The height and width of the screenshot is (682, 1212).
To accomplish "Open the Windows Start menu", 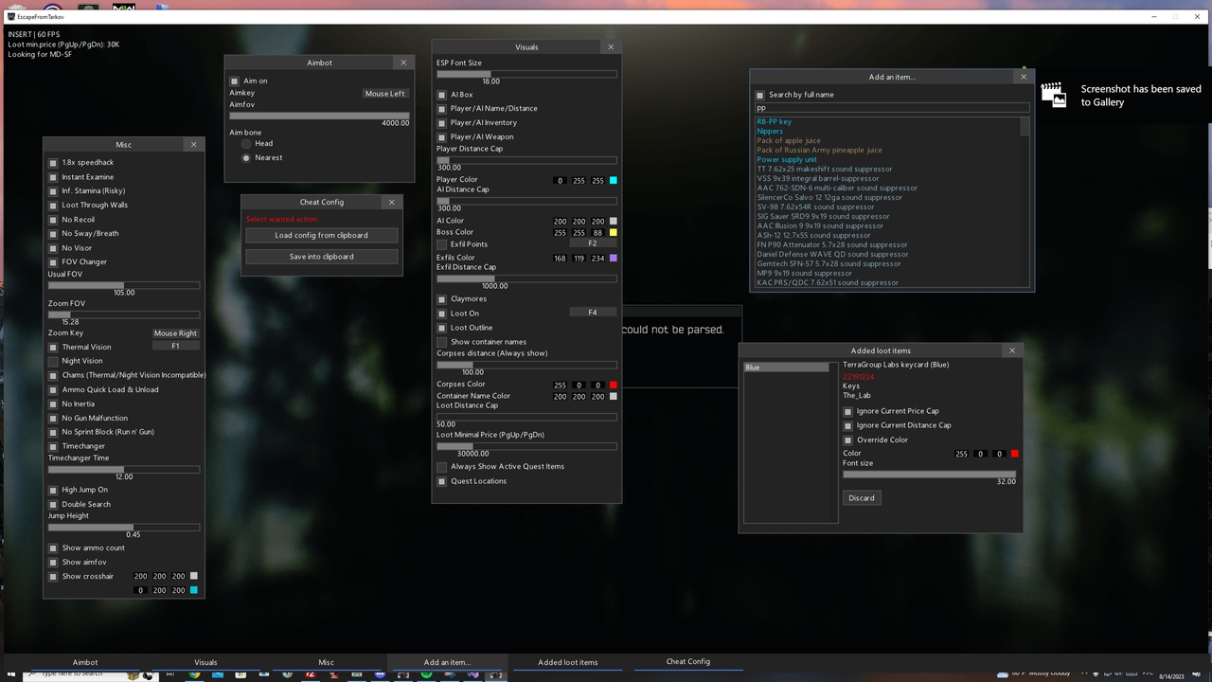I will click(11, 673).
